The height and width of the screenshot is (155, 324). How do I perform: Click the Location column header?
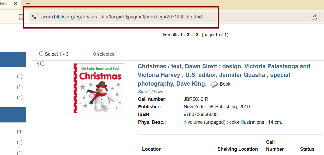click(152, 149)
